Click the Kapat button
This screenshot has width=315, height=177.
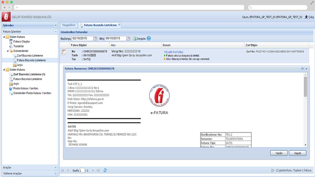[298, 153]
